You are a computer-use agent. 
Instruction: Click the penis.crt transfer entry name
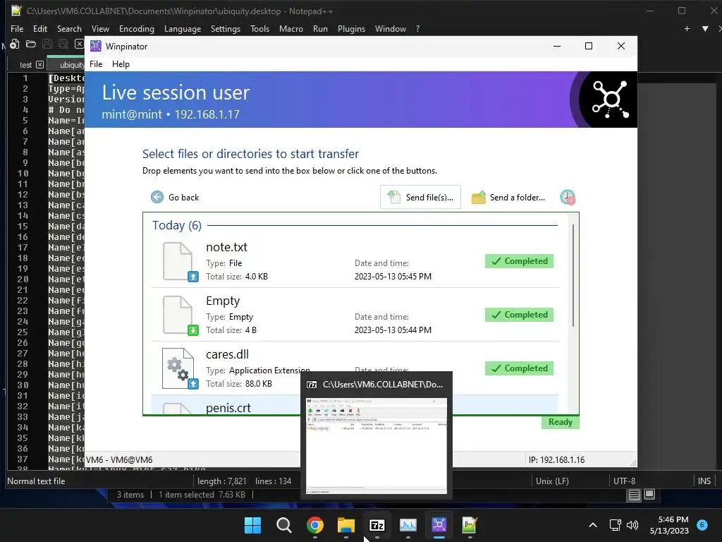click(x=228, y=408)
